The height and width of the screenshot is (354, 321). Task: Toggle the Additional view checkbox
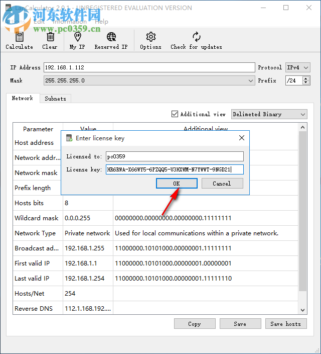(175, 114)
